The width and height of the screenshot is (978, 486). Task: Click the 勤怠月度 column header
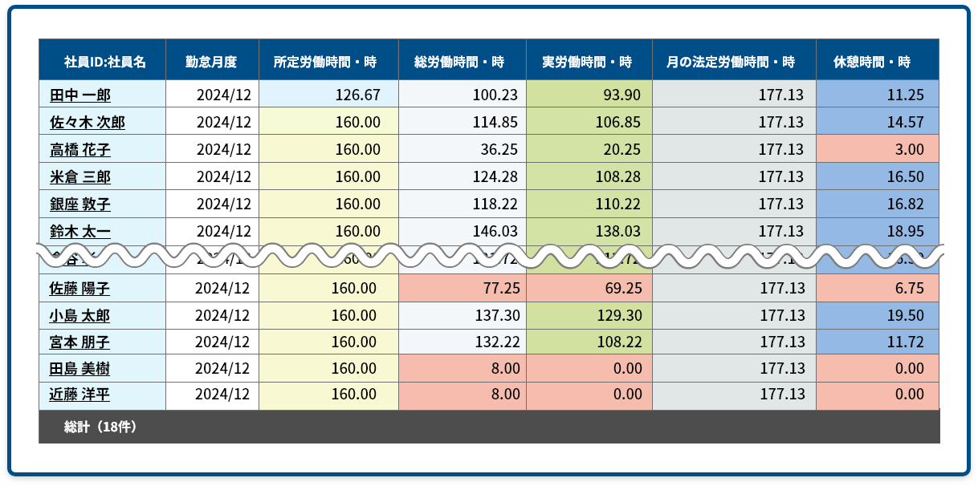pos(211,62)
